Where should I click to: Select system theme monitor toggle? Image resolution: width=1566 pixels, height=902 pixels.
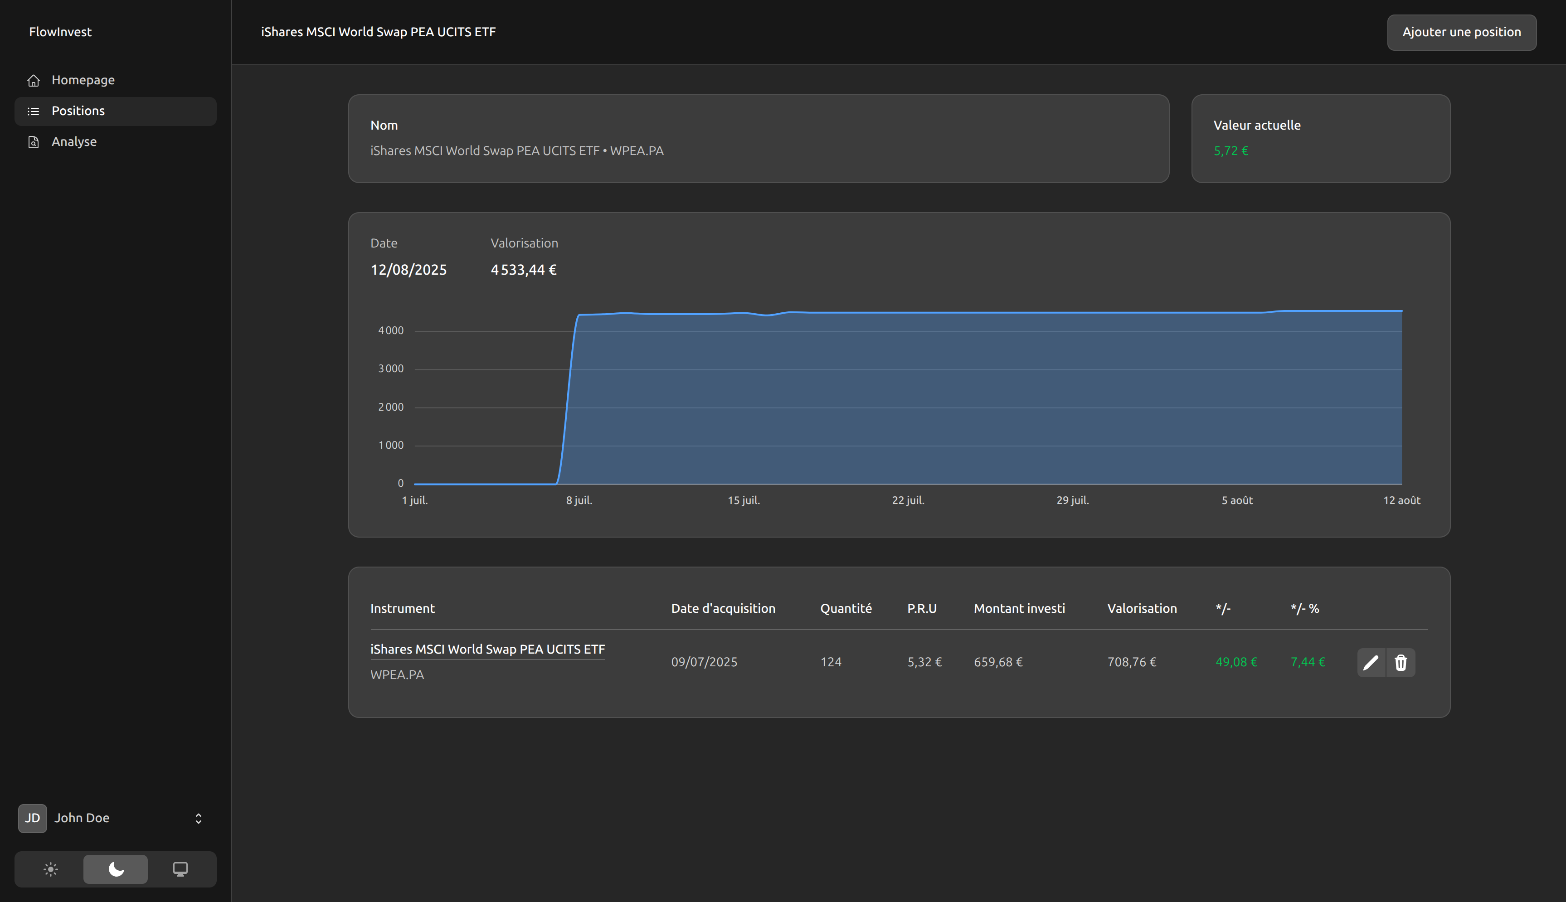tap(180, 869)
